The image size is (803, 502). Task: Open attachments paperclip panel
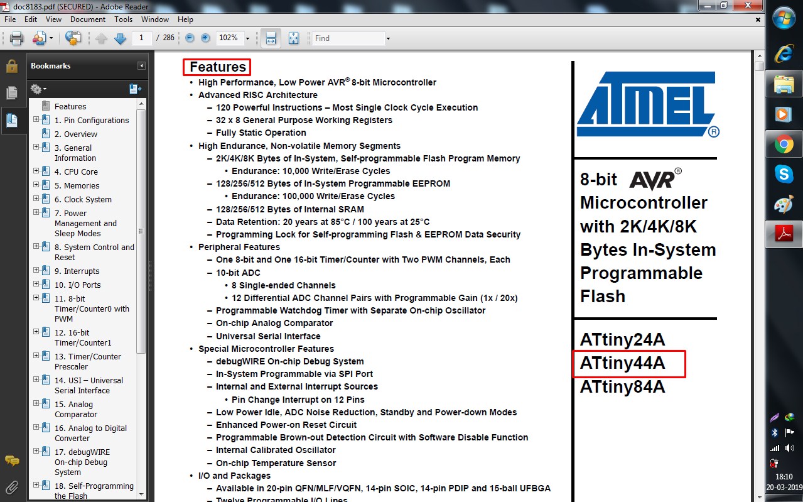(11, 486)
